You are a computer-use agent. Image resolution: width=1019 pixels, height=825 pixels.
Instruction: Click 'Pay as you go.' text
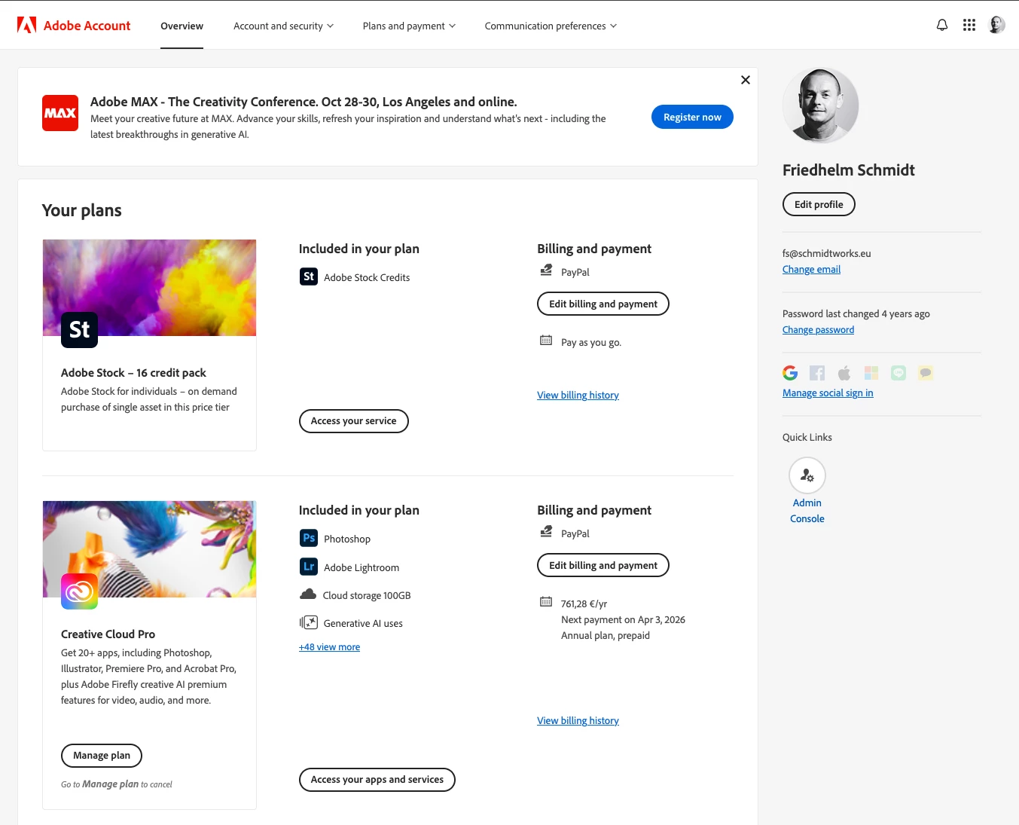coord(591,343)
